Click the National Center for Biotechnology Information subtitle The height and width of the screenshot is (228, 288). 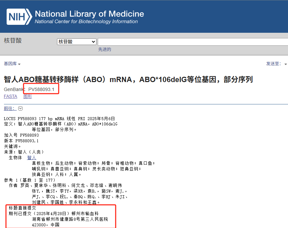tap(86, 22)
